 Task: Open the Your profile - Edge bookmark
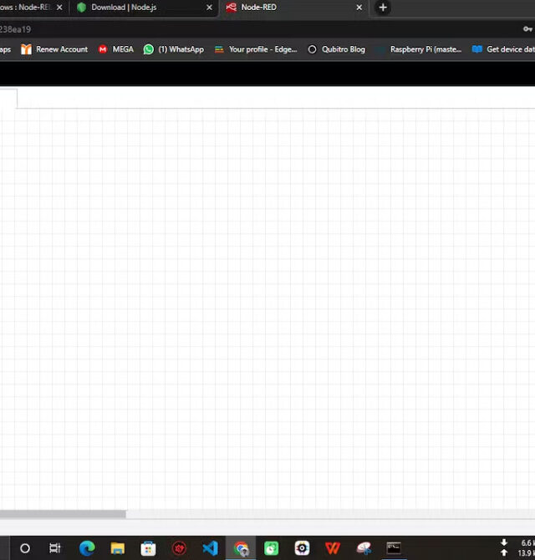point(255,49)
